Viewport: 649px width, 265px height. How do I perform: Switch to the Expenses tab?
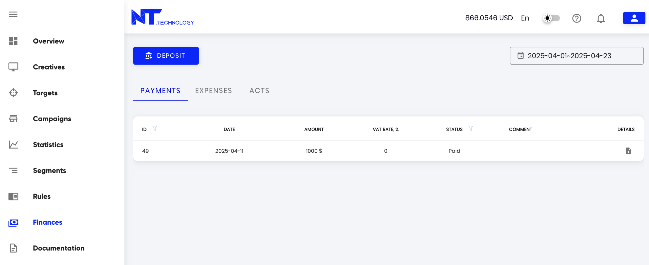coord(213,91)
